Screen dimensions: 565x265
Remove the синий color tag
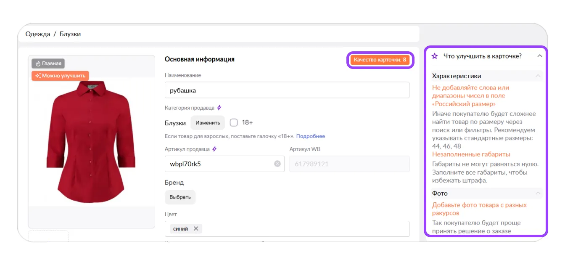[196, 229]
